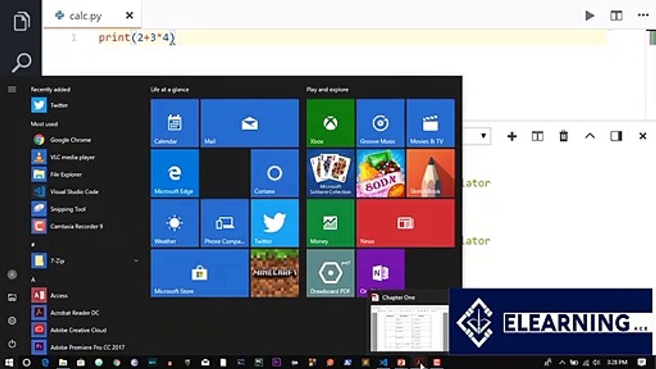
Task: Open Microsoft Solitaire Collection tile
Action: 331,173
